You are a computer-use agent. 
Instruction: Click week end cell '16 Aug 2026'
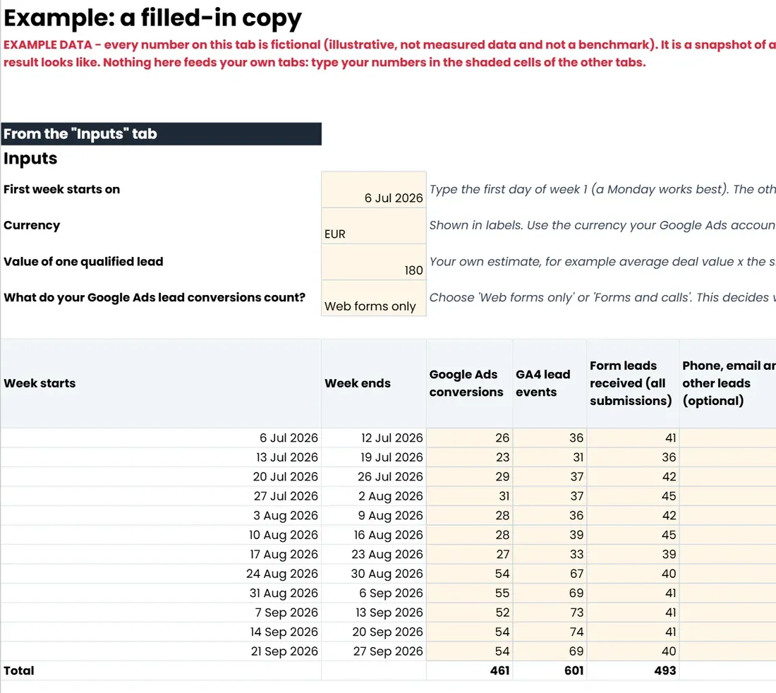coord(374,535)
